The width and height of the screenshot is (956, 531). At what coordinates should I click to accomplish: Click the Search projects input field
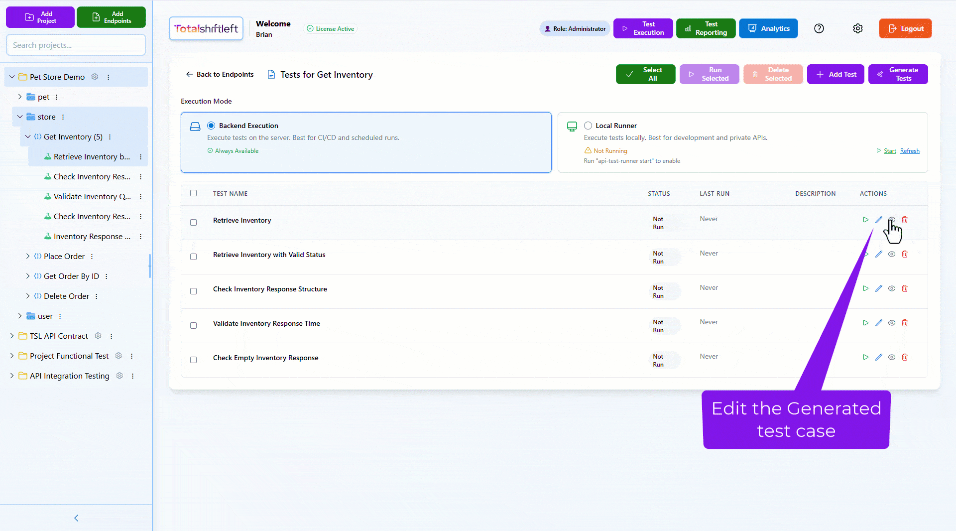click(76, 45)
